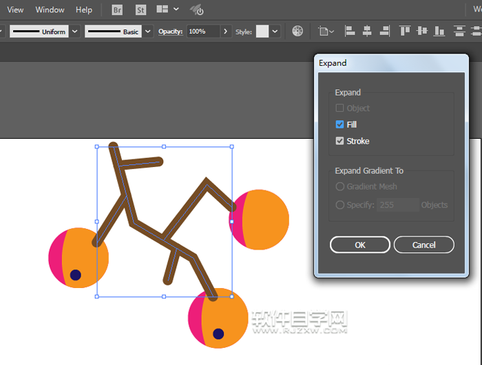
Task: Open the Window menu
Action: pos(50,10)
